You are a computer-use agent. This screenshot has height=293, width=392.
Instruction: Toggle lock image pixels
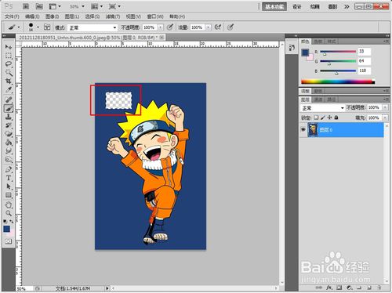click(x=323, y=118)
